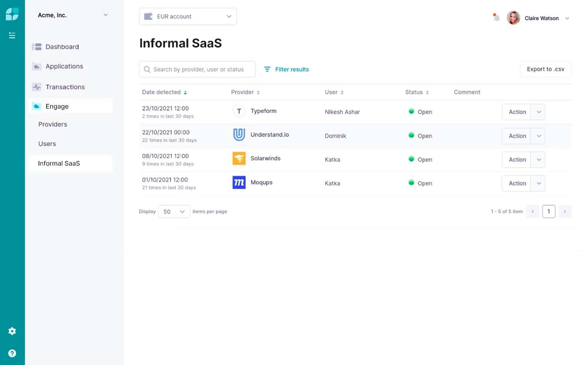Sort by Provider column arrows
Viewport: 584px width, 365px height.
(258, 93)
